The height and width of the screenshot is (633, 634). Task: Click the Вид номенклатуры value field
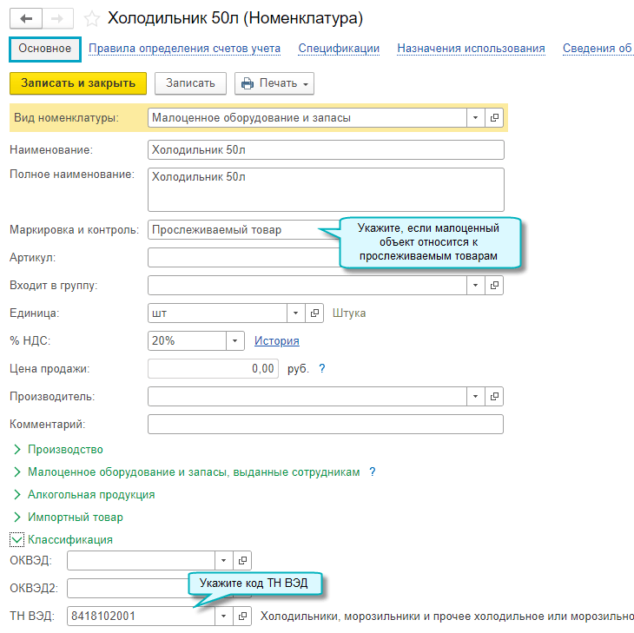click(307, 117)
